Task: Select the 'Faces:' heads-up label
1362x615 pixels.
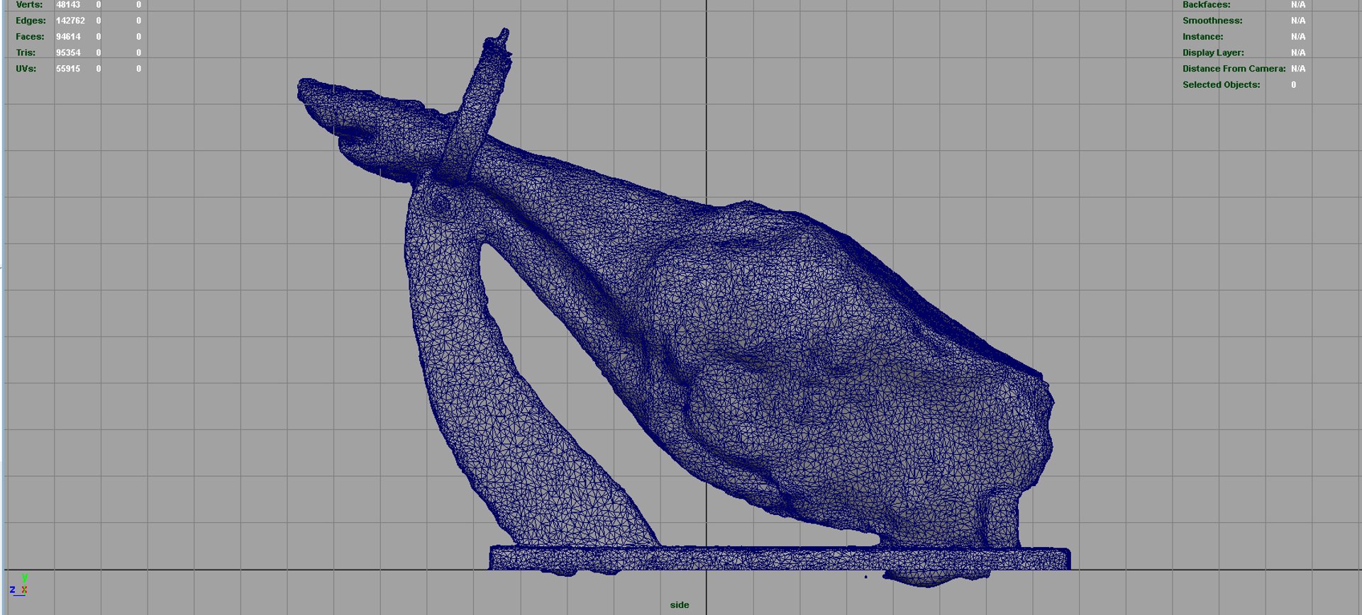Action: (30, 37)
